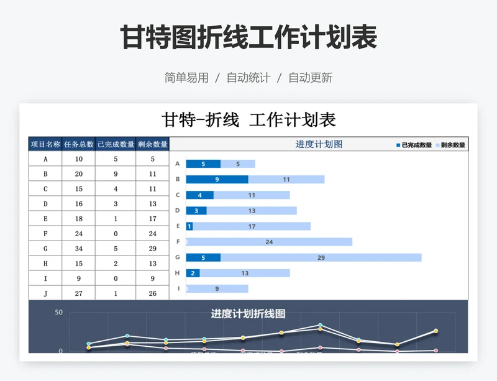Screen dimensions: 497x381
Task: Select the cell with project name I
Action: 45,278
